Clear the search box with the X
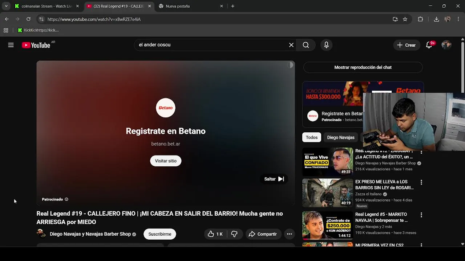This screenshot has height=261, width=465. tap(291, 45)
